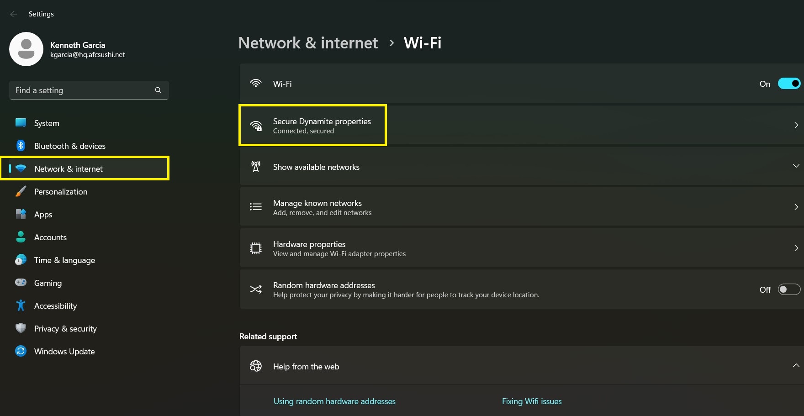The height and width of the screenshot is (416, 804).
Task: Click the Windows Update sync icon
Action: point(21,351)
